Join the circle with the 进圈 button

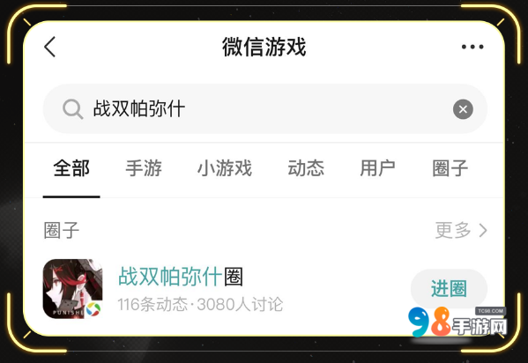click(449, 289)
